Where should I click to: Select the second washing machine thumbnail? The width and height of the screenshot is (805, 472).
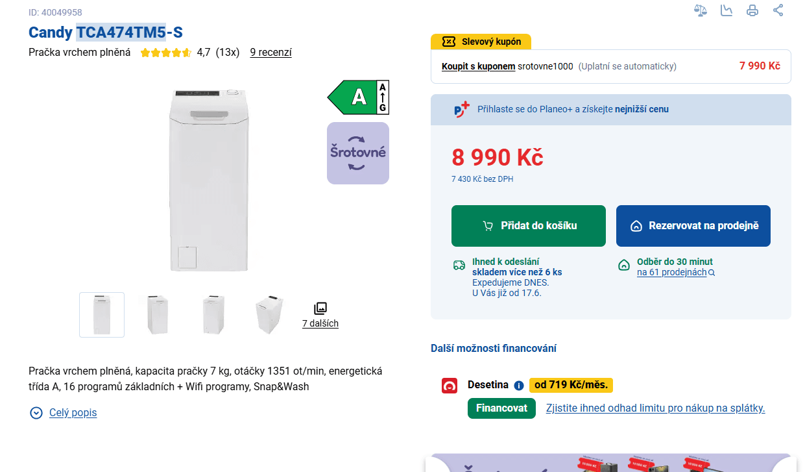[157, 314]
